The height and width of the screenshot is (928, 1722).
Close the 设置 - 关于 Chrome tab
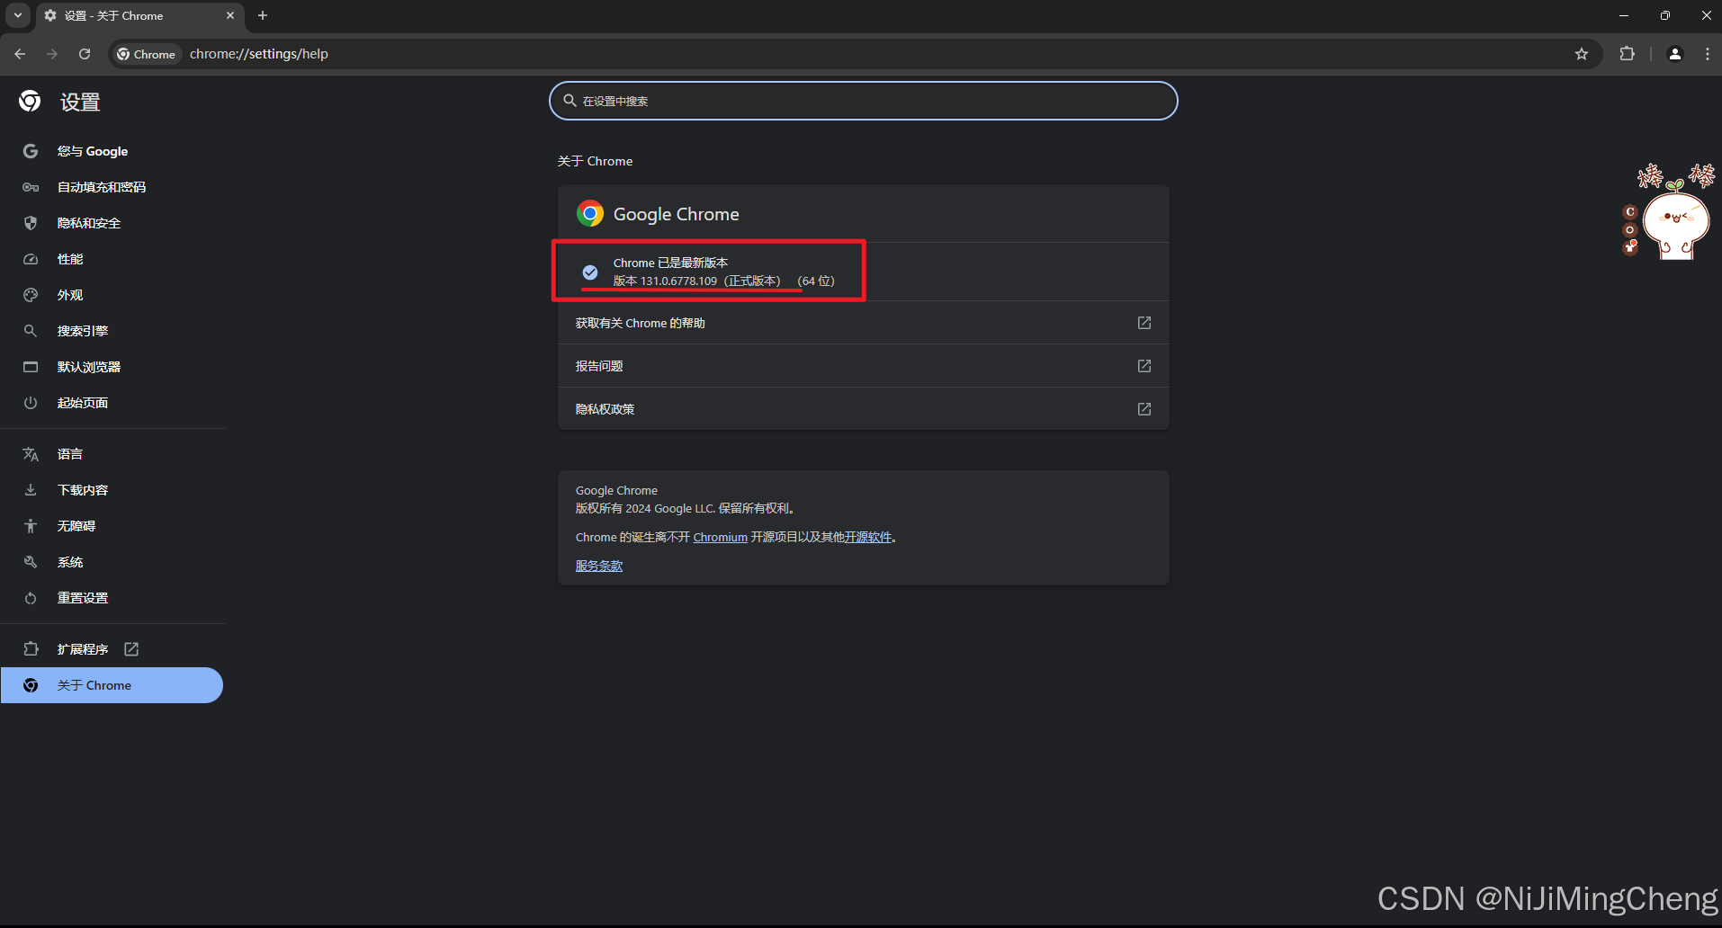[230, 15]
